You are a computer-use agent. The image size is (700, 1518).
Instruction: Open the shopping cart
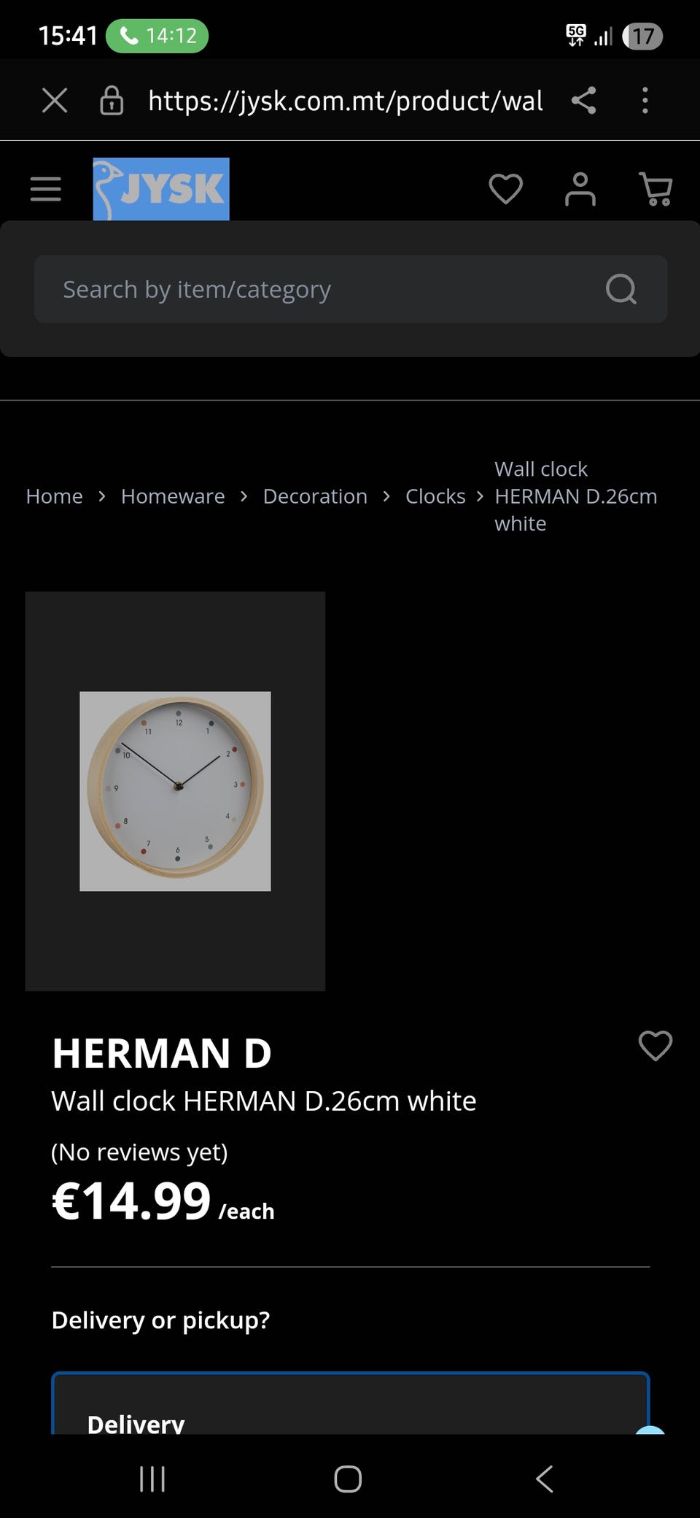[656, 189]
